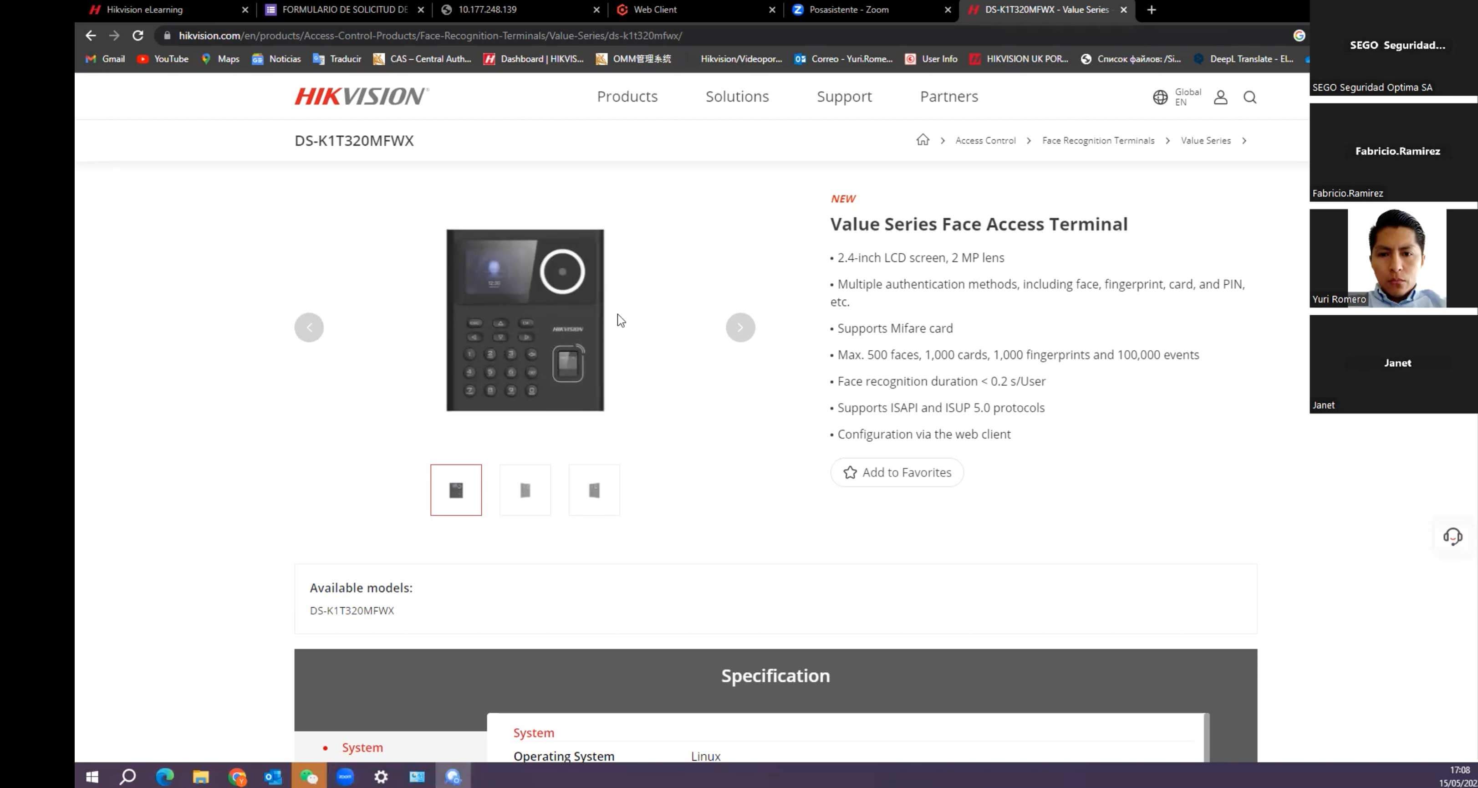Open the user account icon
Viewport: 1478px width, 788px height.
(x=1220, y=97)
